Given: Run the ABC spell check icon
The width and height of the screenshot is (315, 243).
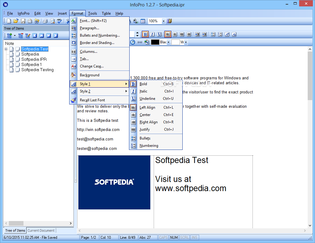Looking at the screenshot, I should [59, 21].
